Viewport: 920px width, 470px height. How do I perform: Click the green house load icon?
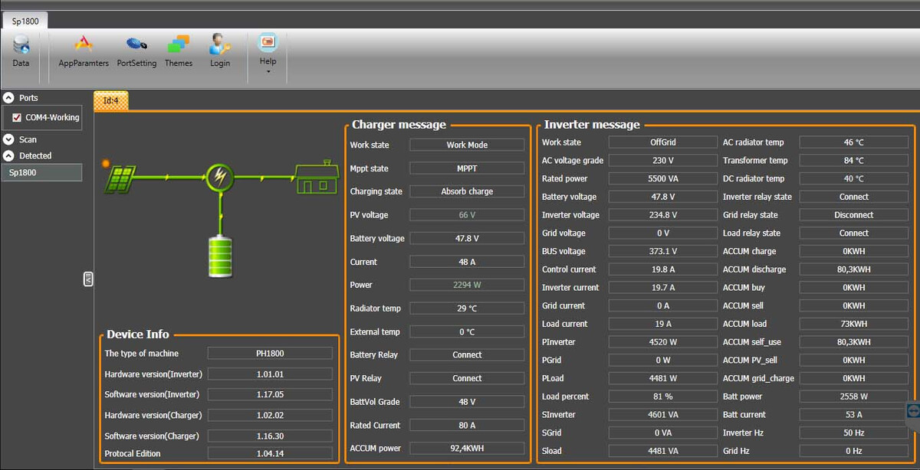point(317,177)
